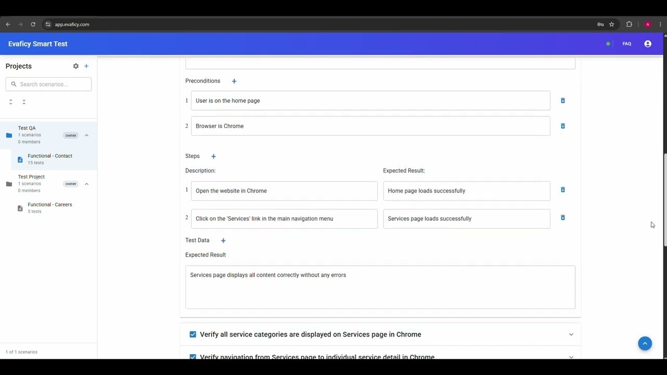Click the green status indicator dot
Image resolution: width=667 pixels, height=375 pixels.
(x=608, y=44)
